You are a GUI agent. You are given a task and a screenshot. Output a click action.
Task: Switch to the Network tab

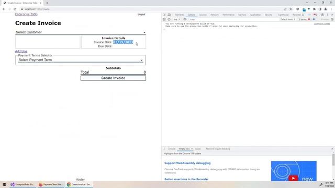[x=215, y=15]
